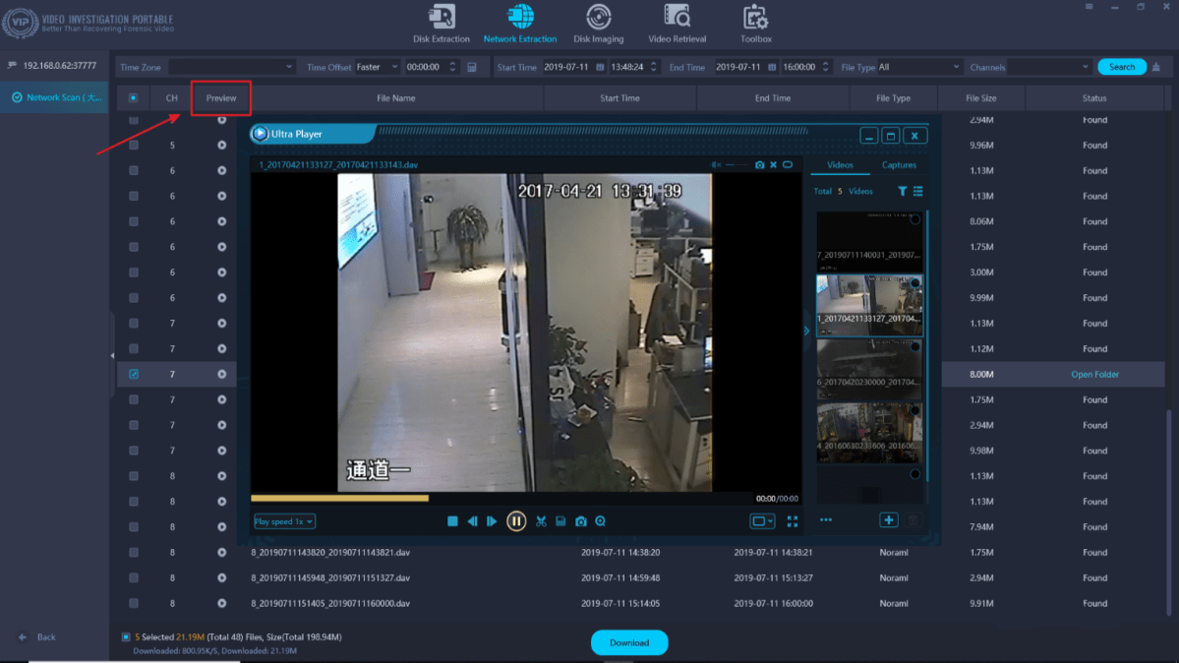Open the filter icon above video thumbnails

coord(902,191)
